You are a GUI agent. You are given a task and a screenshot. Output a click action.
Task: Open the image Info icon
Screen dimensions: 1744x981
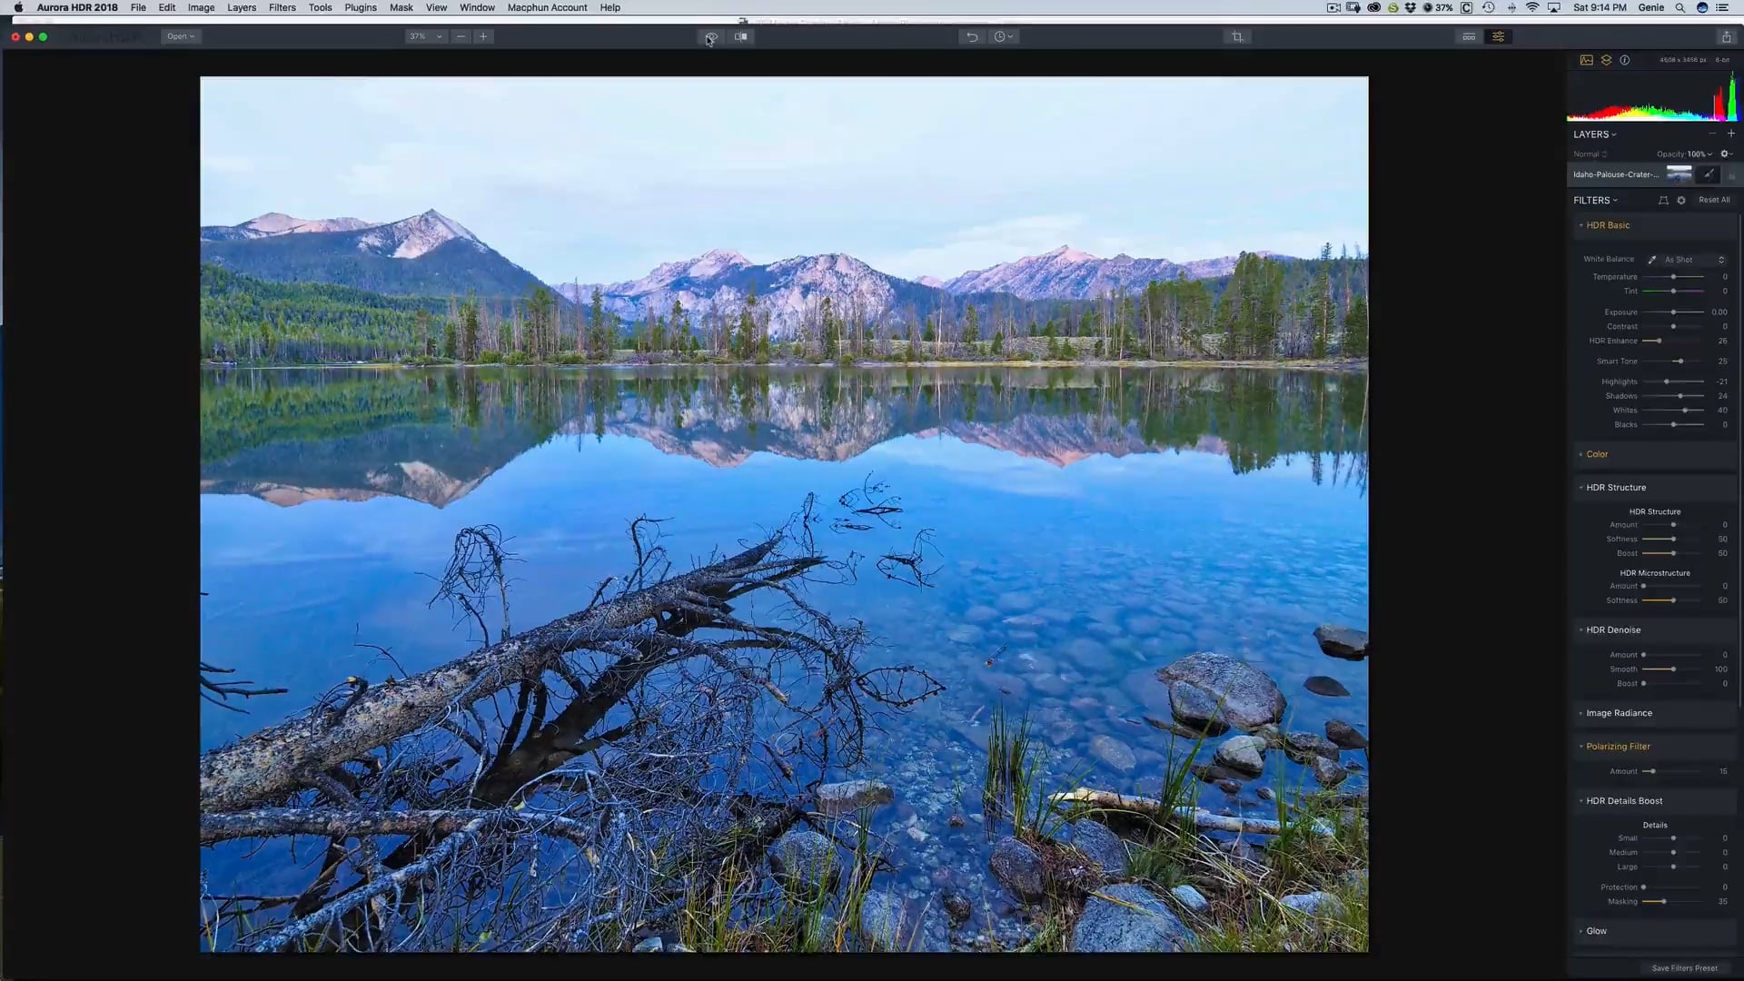[1626, 59]
